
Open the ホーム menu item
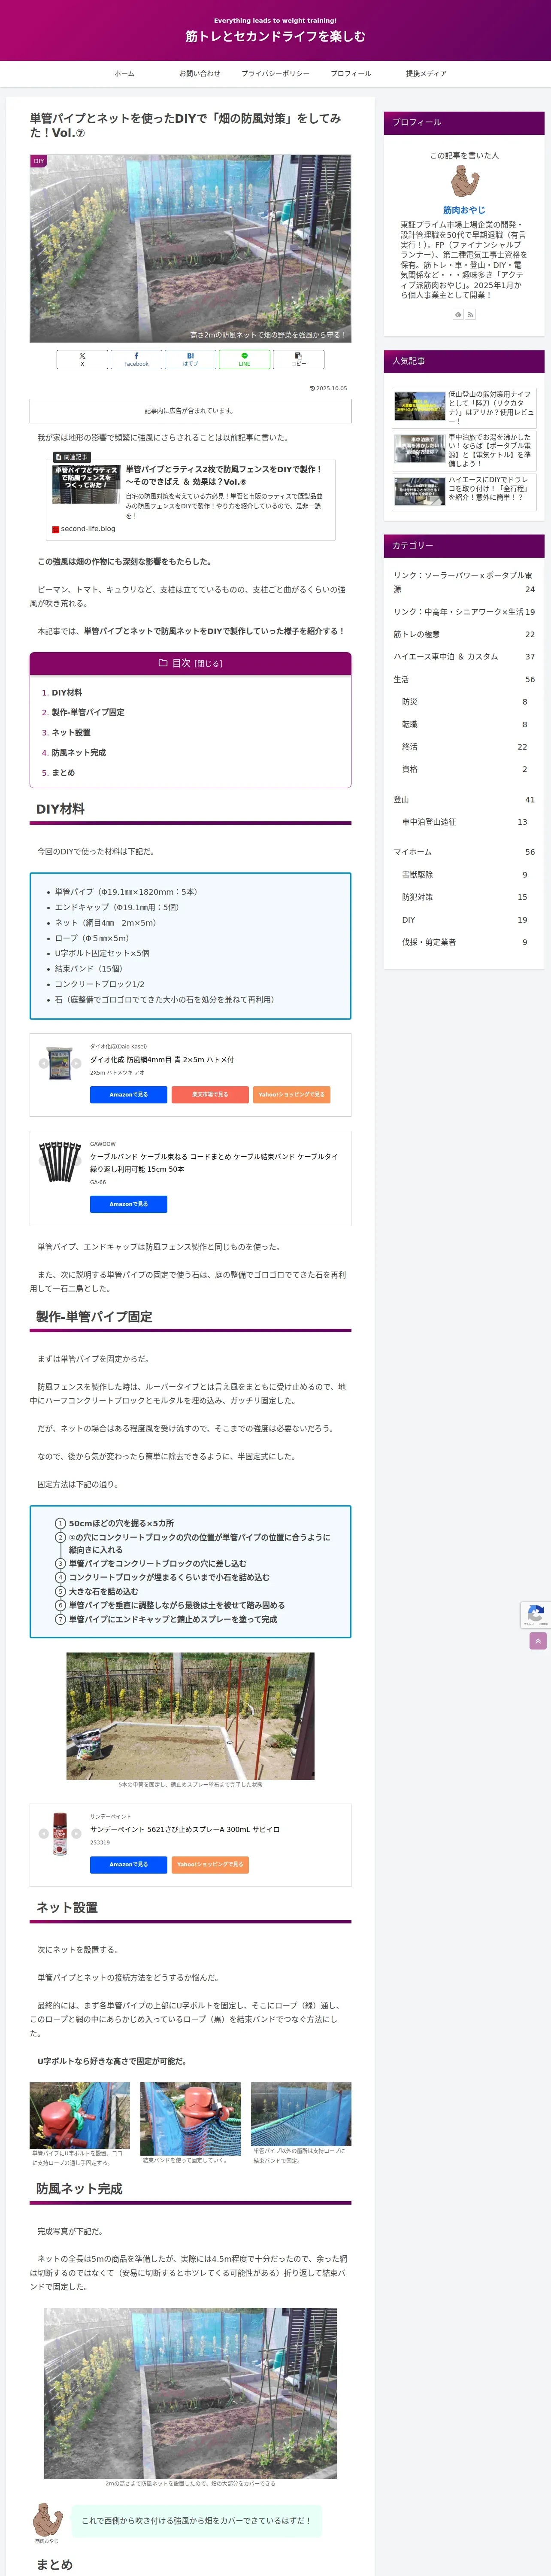[x=124, y=73]
